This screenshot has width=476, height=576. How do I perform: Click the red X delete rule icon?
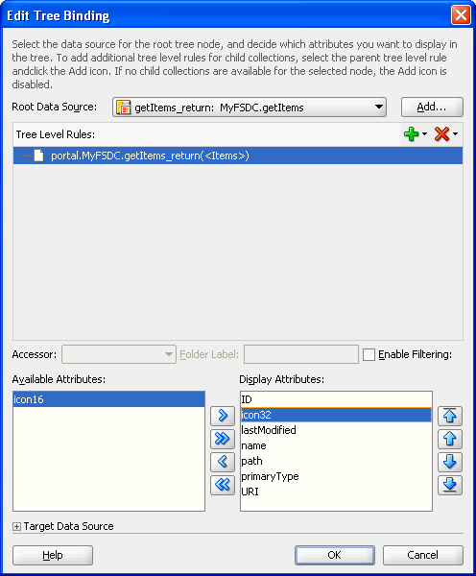tap(441, 134)
